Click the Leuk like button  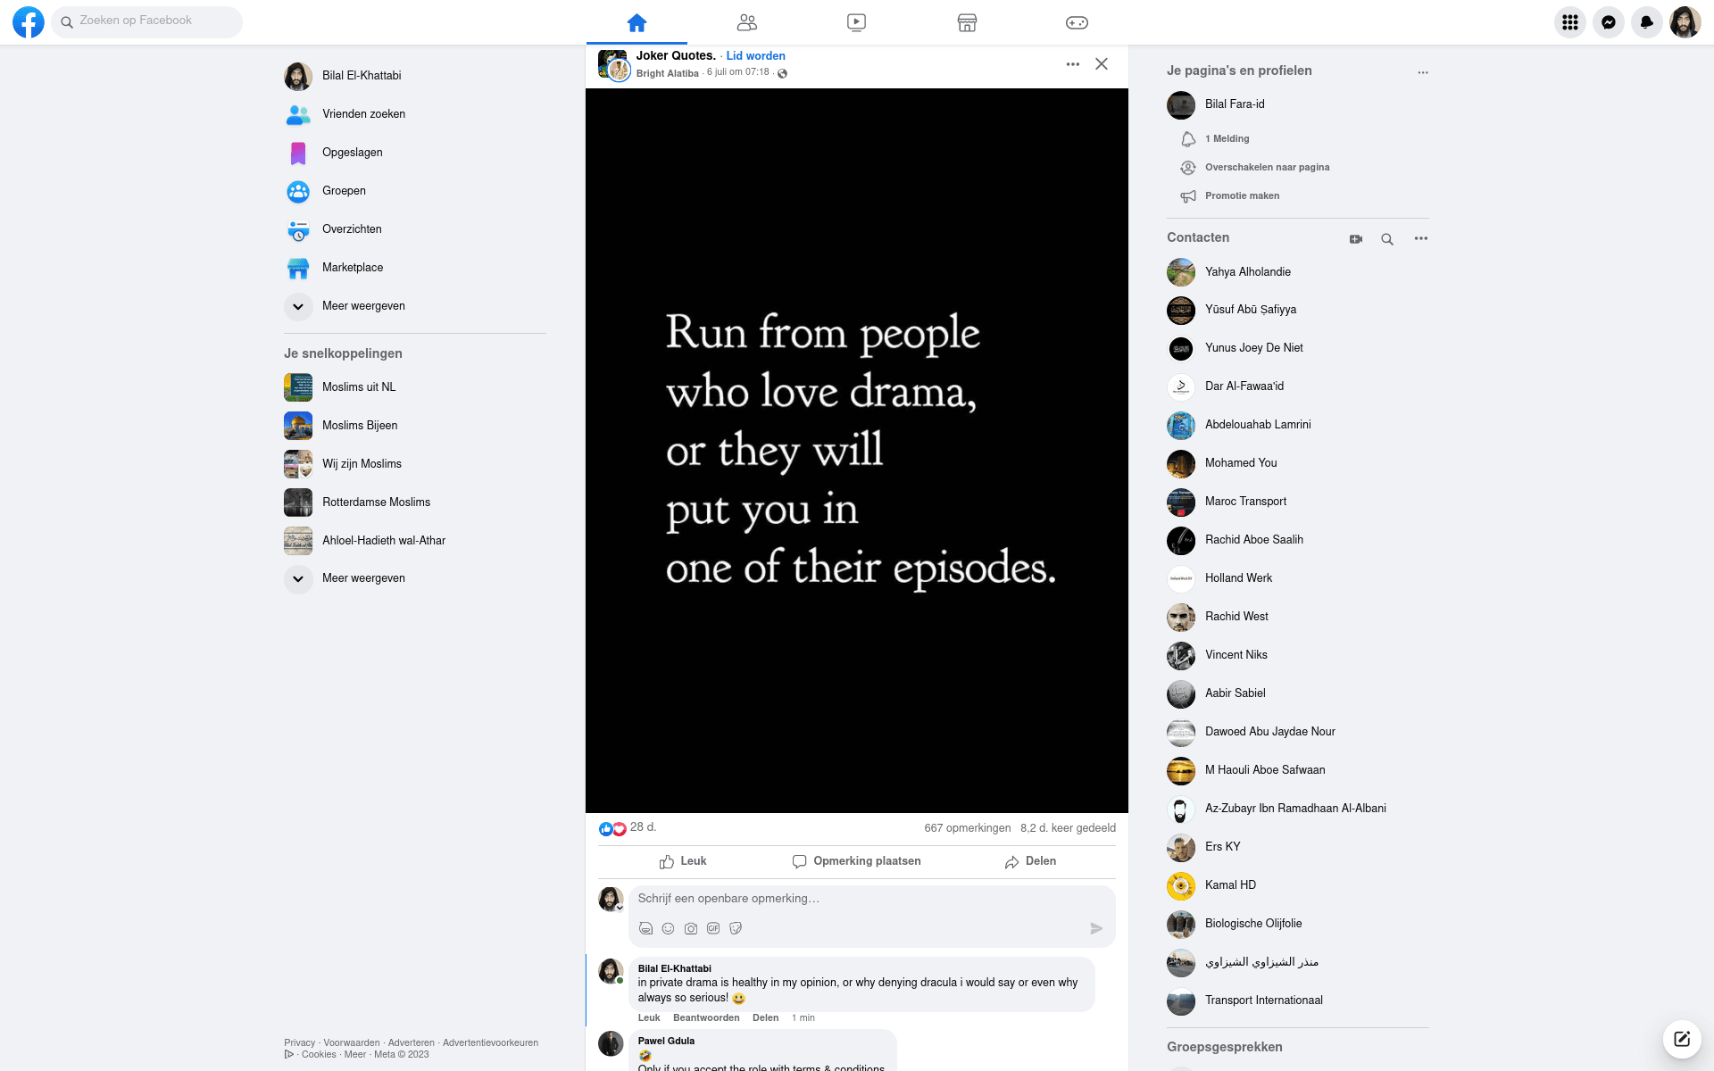click(683, 861)
